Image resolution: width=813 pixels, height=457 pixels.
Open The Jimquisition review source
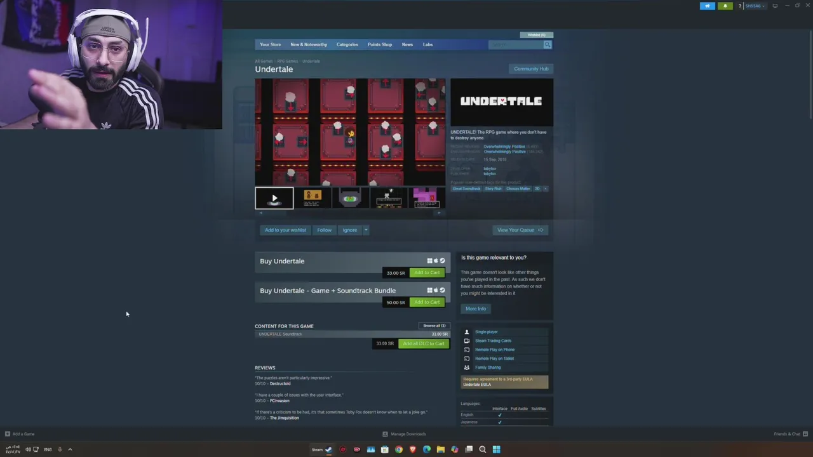[284, 418]
